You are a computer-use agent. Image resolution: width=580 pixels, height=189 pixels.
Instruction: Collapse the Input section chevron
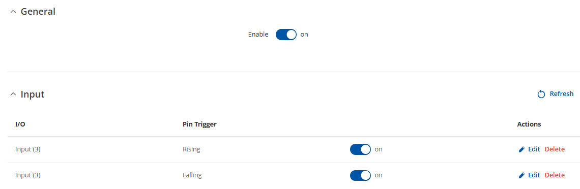click(x=13, y=94)
